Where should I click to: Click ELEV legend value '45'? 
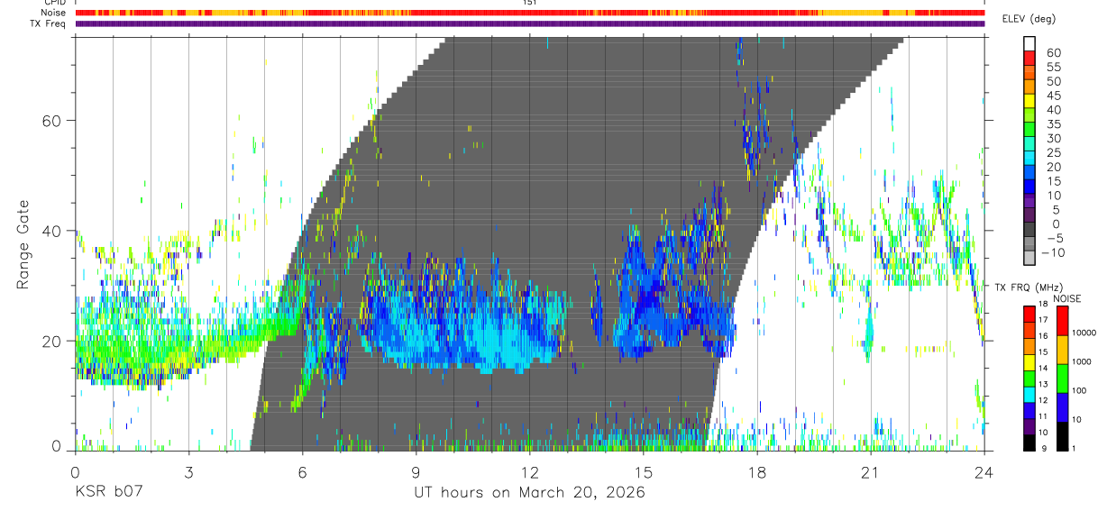coord(1054,96)
